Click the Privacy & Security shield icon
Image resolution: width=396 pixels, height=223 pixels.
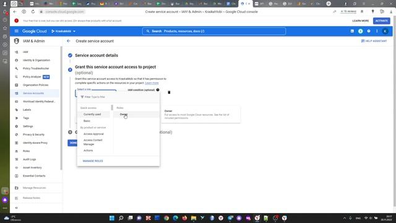click(17, 134)
